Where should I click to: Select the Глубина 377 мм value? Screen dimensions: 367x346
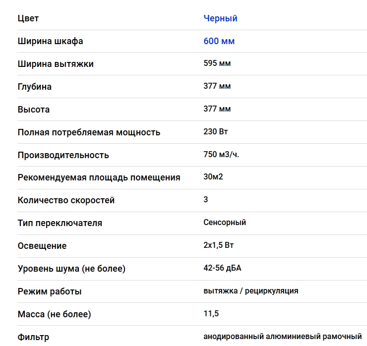pos(217,86)
